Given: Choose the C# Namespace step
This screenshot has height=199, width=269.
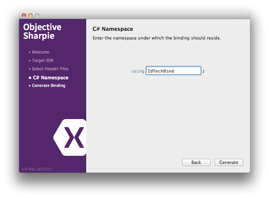Looking at the screenshot, I should point(51,78).
